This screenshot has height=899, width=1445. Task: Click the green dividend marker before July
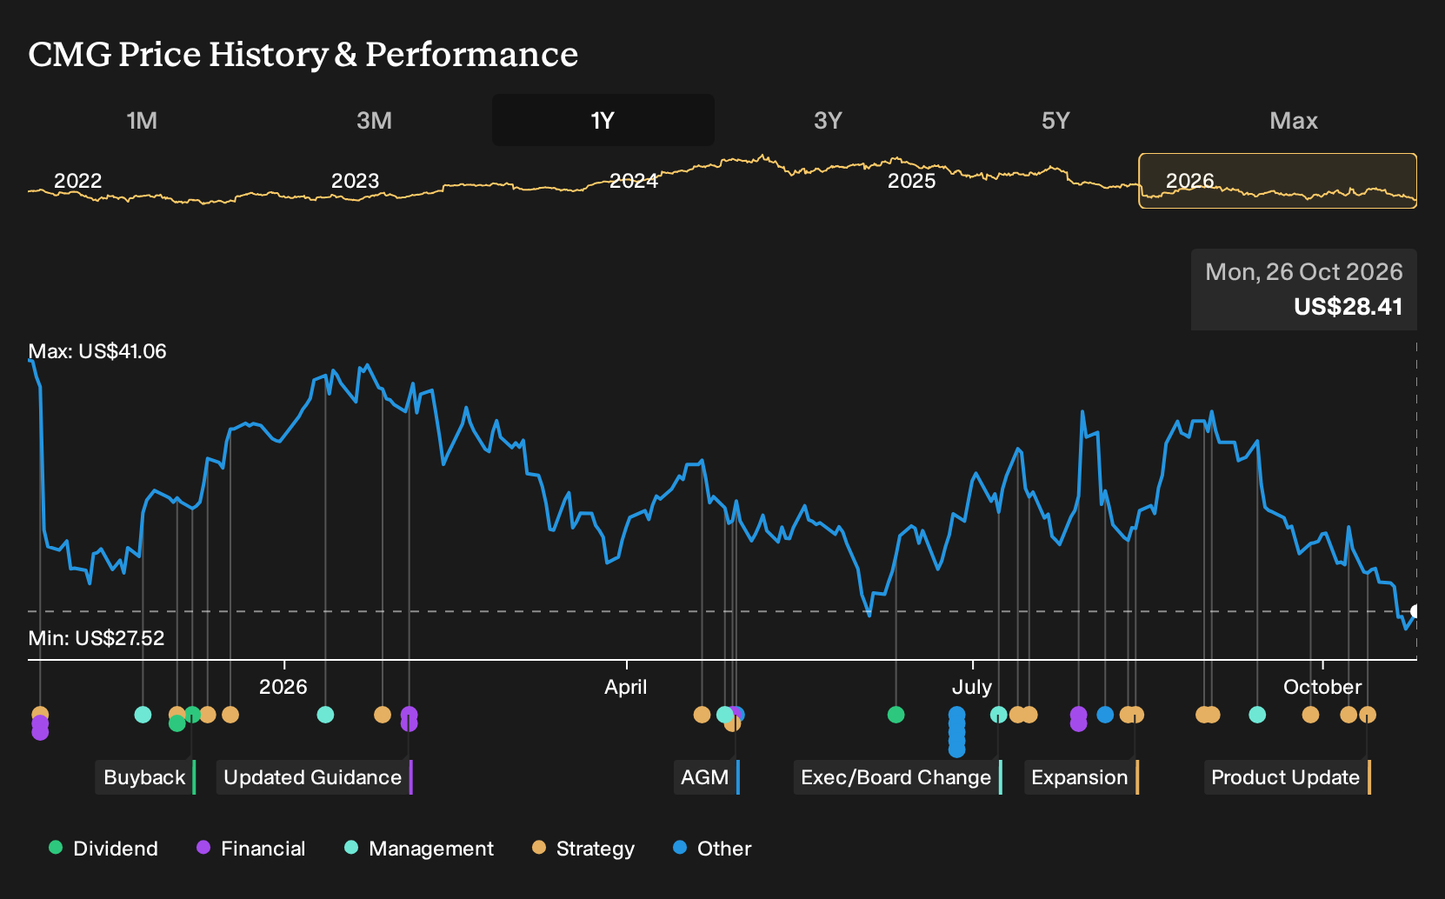896,715
